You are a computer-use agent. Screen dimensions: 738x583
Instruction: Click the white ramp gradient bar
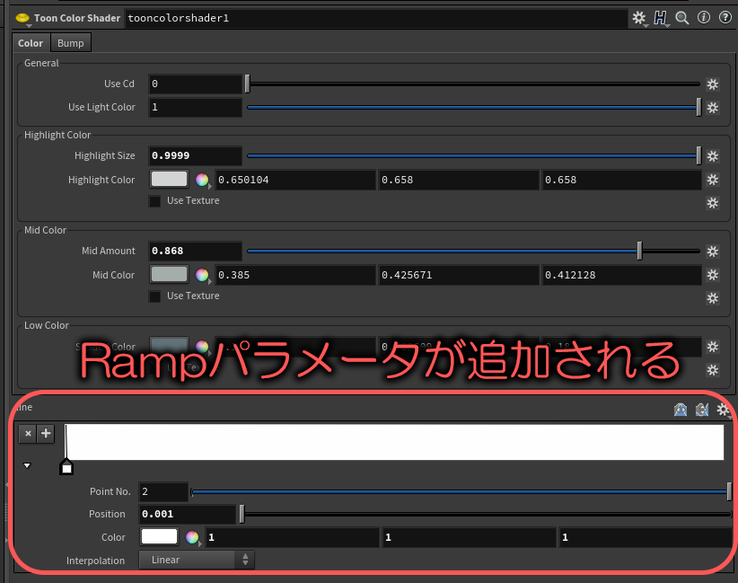coord(394,442)
